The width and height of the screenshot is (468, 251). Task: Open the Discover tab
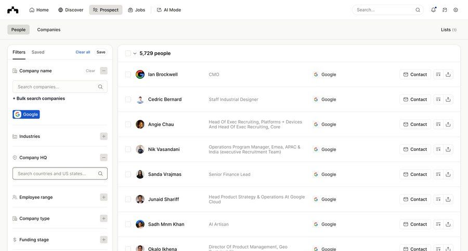click(71, 10)
